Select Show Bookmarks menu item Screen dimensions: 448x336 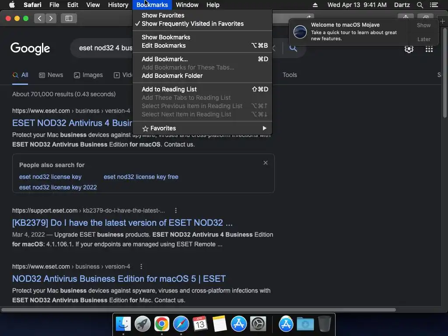coord(202,37)
